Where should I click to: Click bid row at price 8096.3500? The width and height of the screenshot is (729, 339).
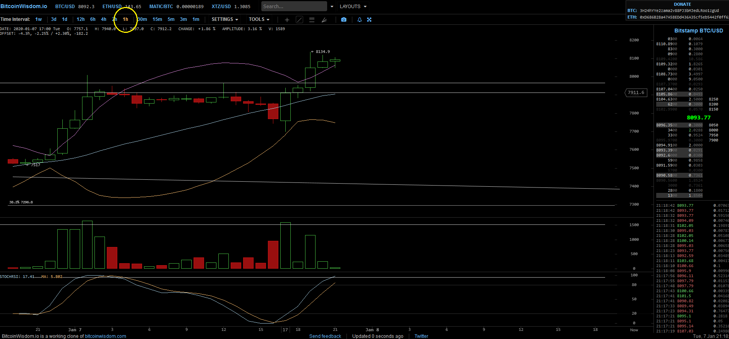(x=679, y=125)
